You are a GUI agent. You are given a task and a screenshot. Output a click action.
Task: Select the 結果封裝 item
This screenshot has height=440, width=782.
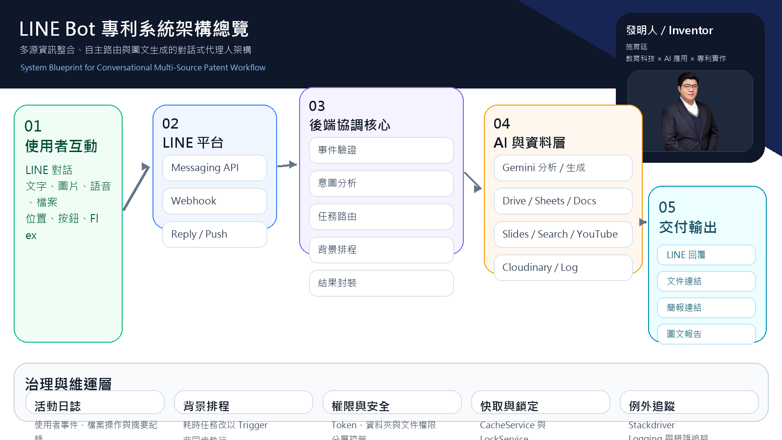tap(381, 283)
